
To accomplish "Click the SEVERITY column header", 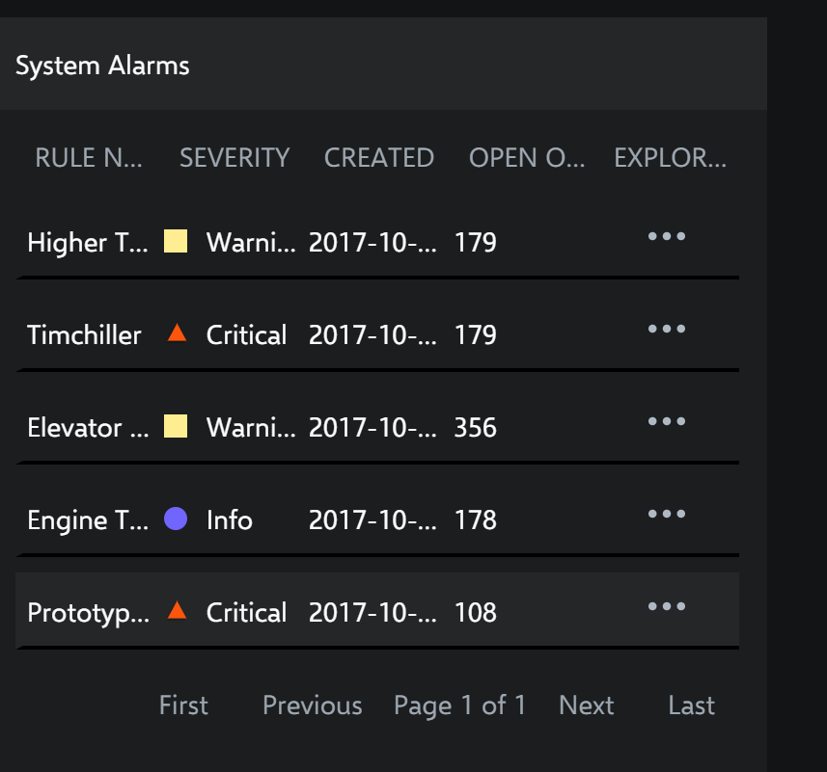I will click(234, 157).
